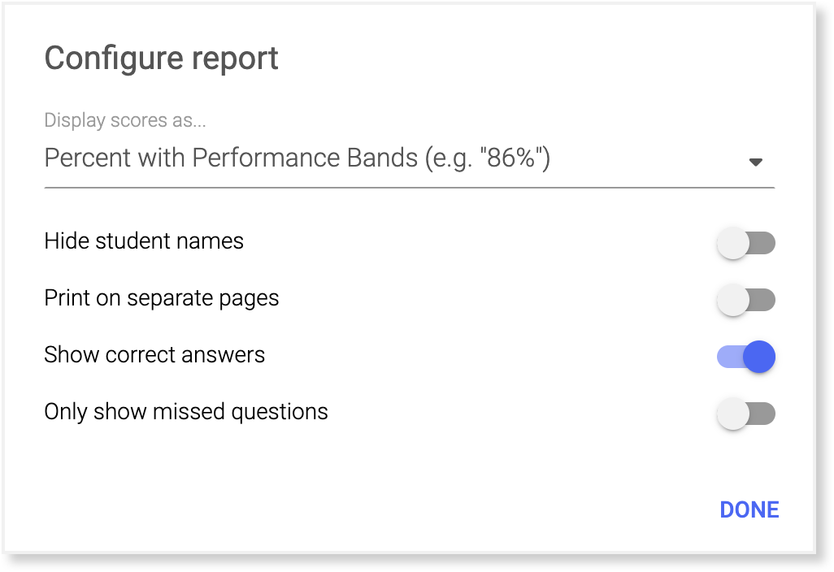
Task: Click the "Configure report" dialog heading
Action: 161,58
